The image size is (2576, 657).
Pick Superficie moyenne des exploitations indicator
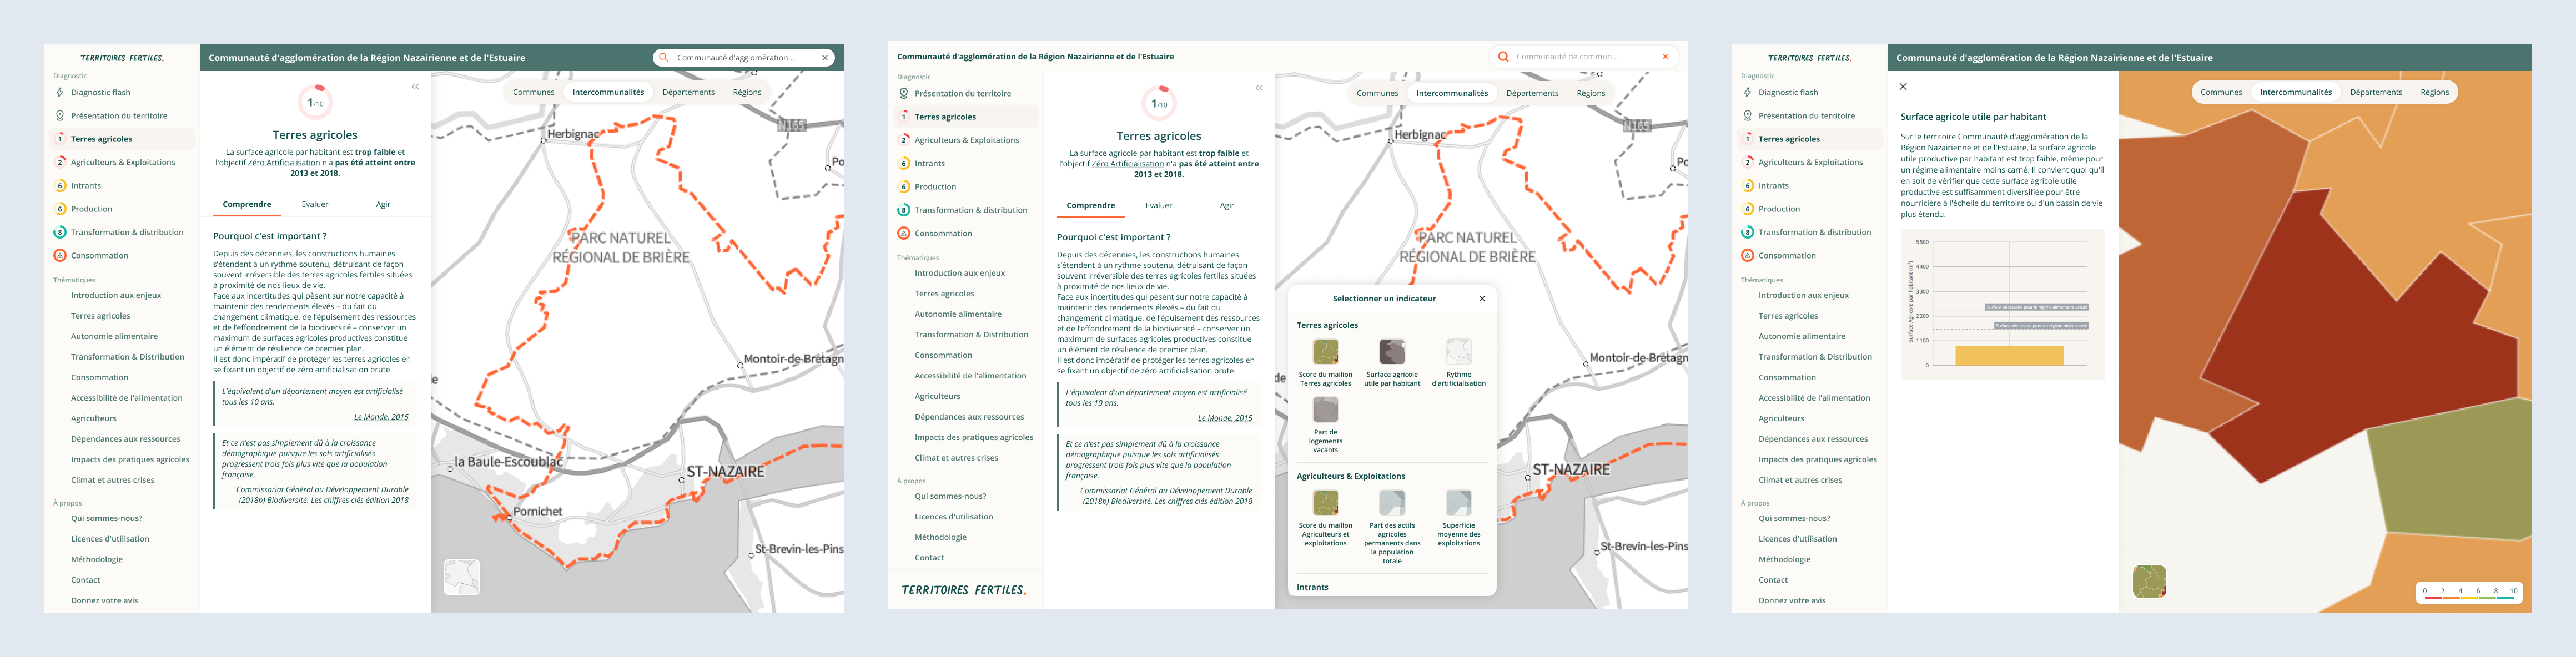coord(1458,502)
